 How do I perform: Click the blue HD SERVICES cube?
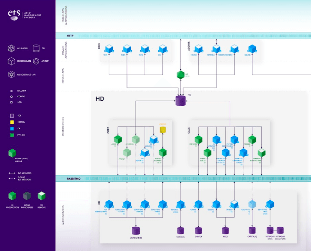145,152
